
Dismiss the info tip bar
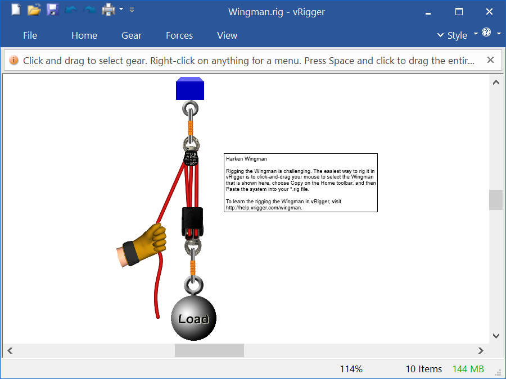click(490, 60)
